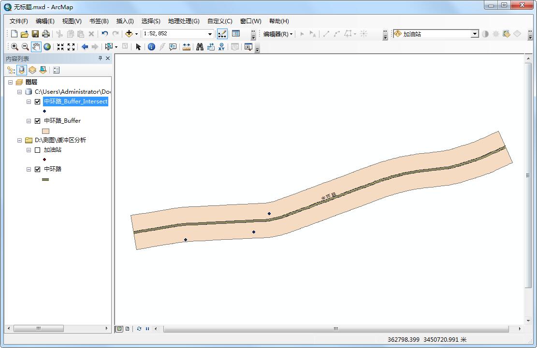Image resolution: width=537 pixels, height=348 pixels.
Task: Create a viewer window
Action: click(248, 46)
